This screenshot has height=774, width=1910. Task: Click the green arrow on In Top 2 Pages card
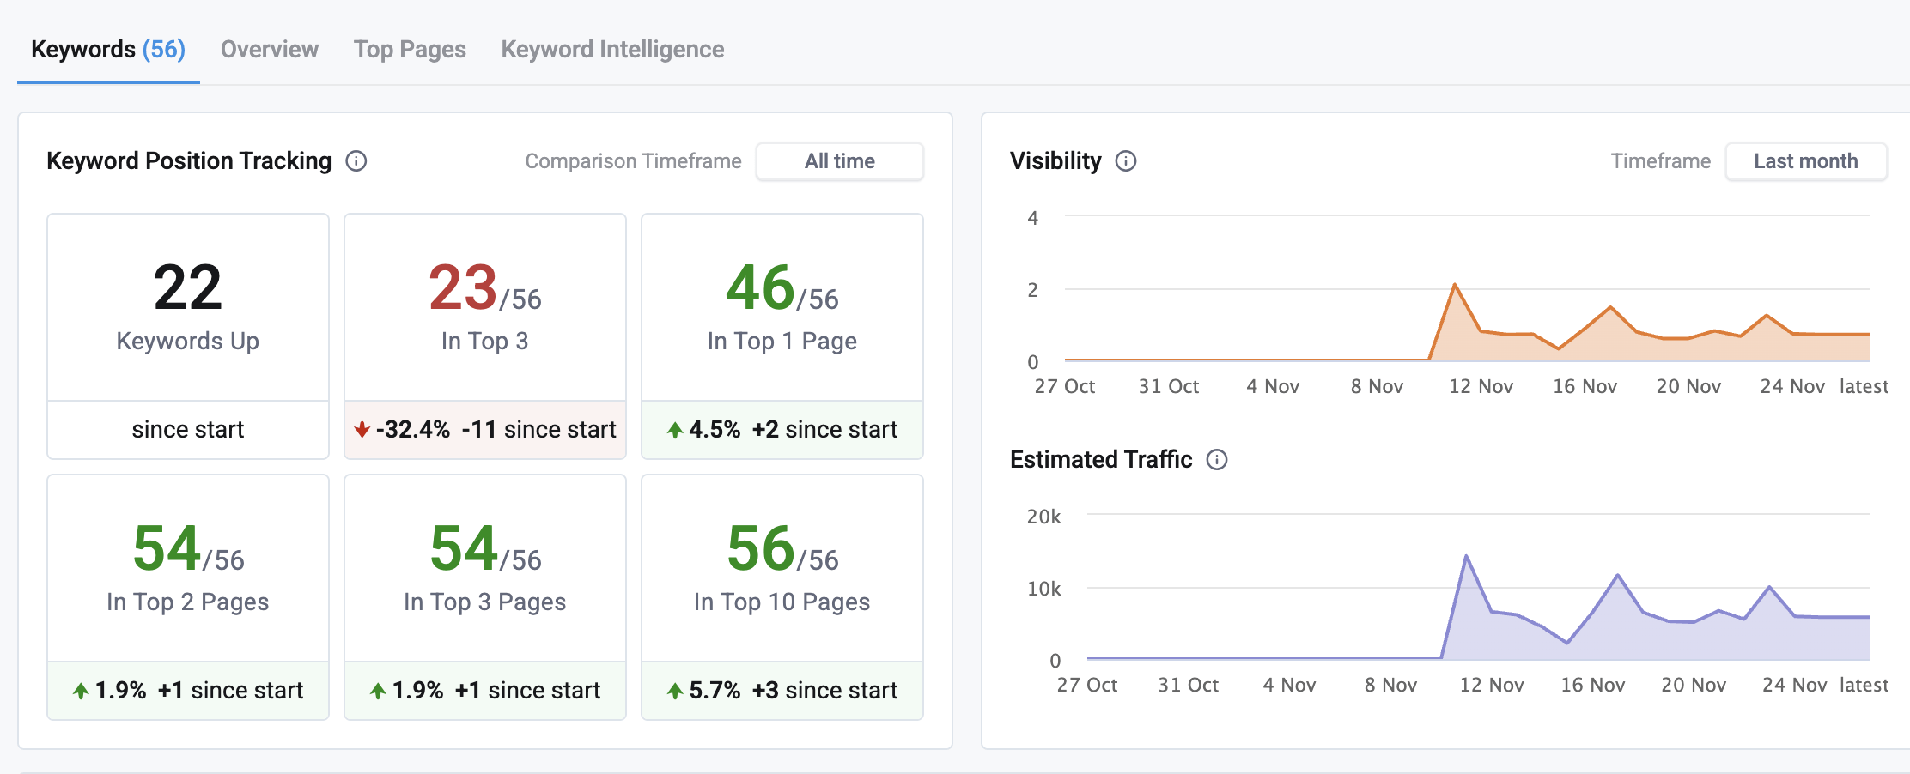point(81,690)
